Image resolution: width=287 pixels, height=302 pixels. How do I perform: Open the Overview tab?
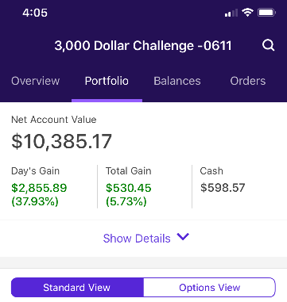pyautogui.click(x=36, y=81)
